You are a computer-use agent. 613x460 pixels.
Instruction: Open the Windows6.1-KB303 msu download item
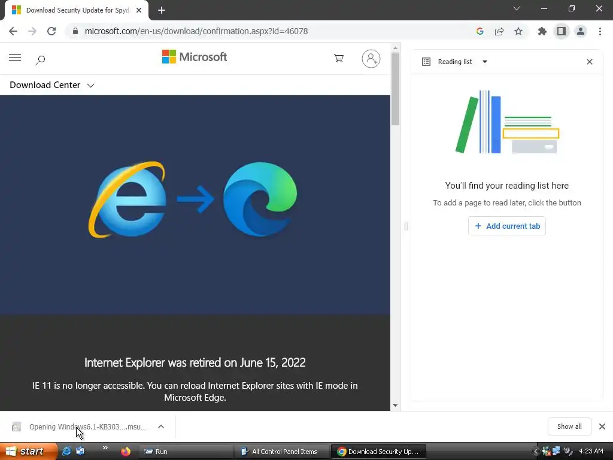pyautogui.click(x=80, y=426)
